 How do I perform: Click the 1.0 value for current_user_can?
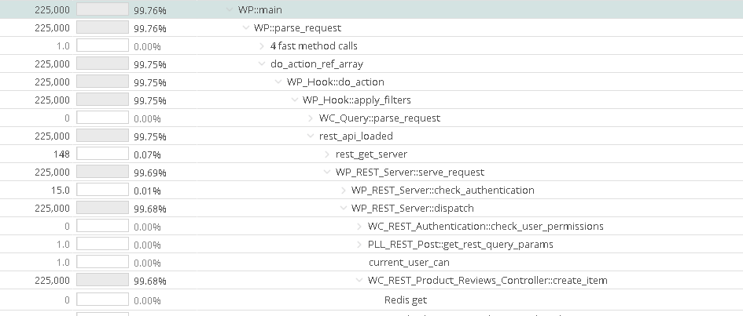point(63,263)
